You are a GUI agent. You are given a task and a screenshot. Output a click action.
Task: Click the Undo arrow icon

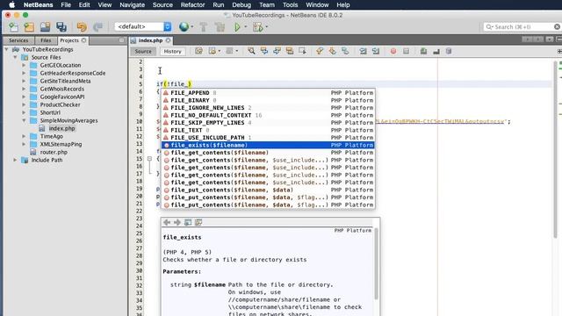82,27
